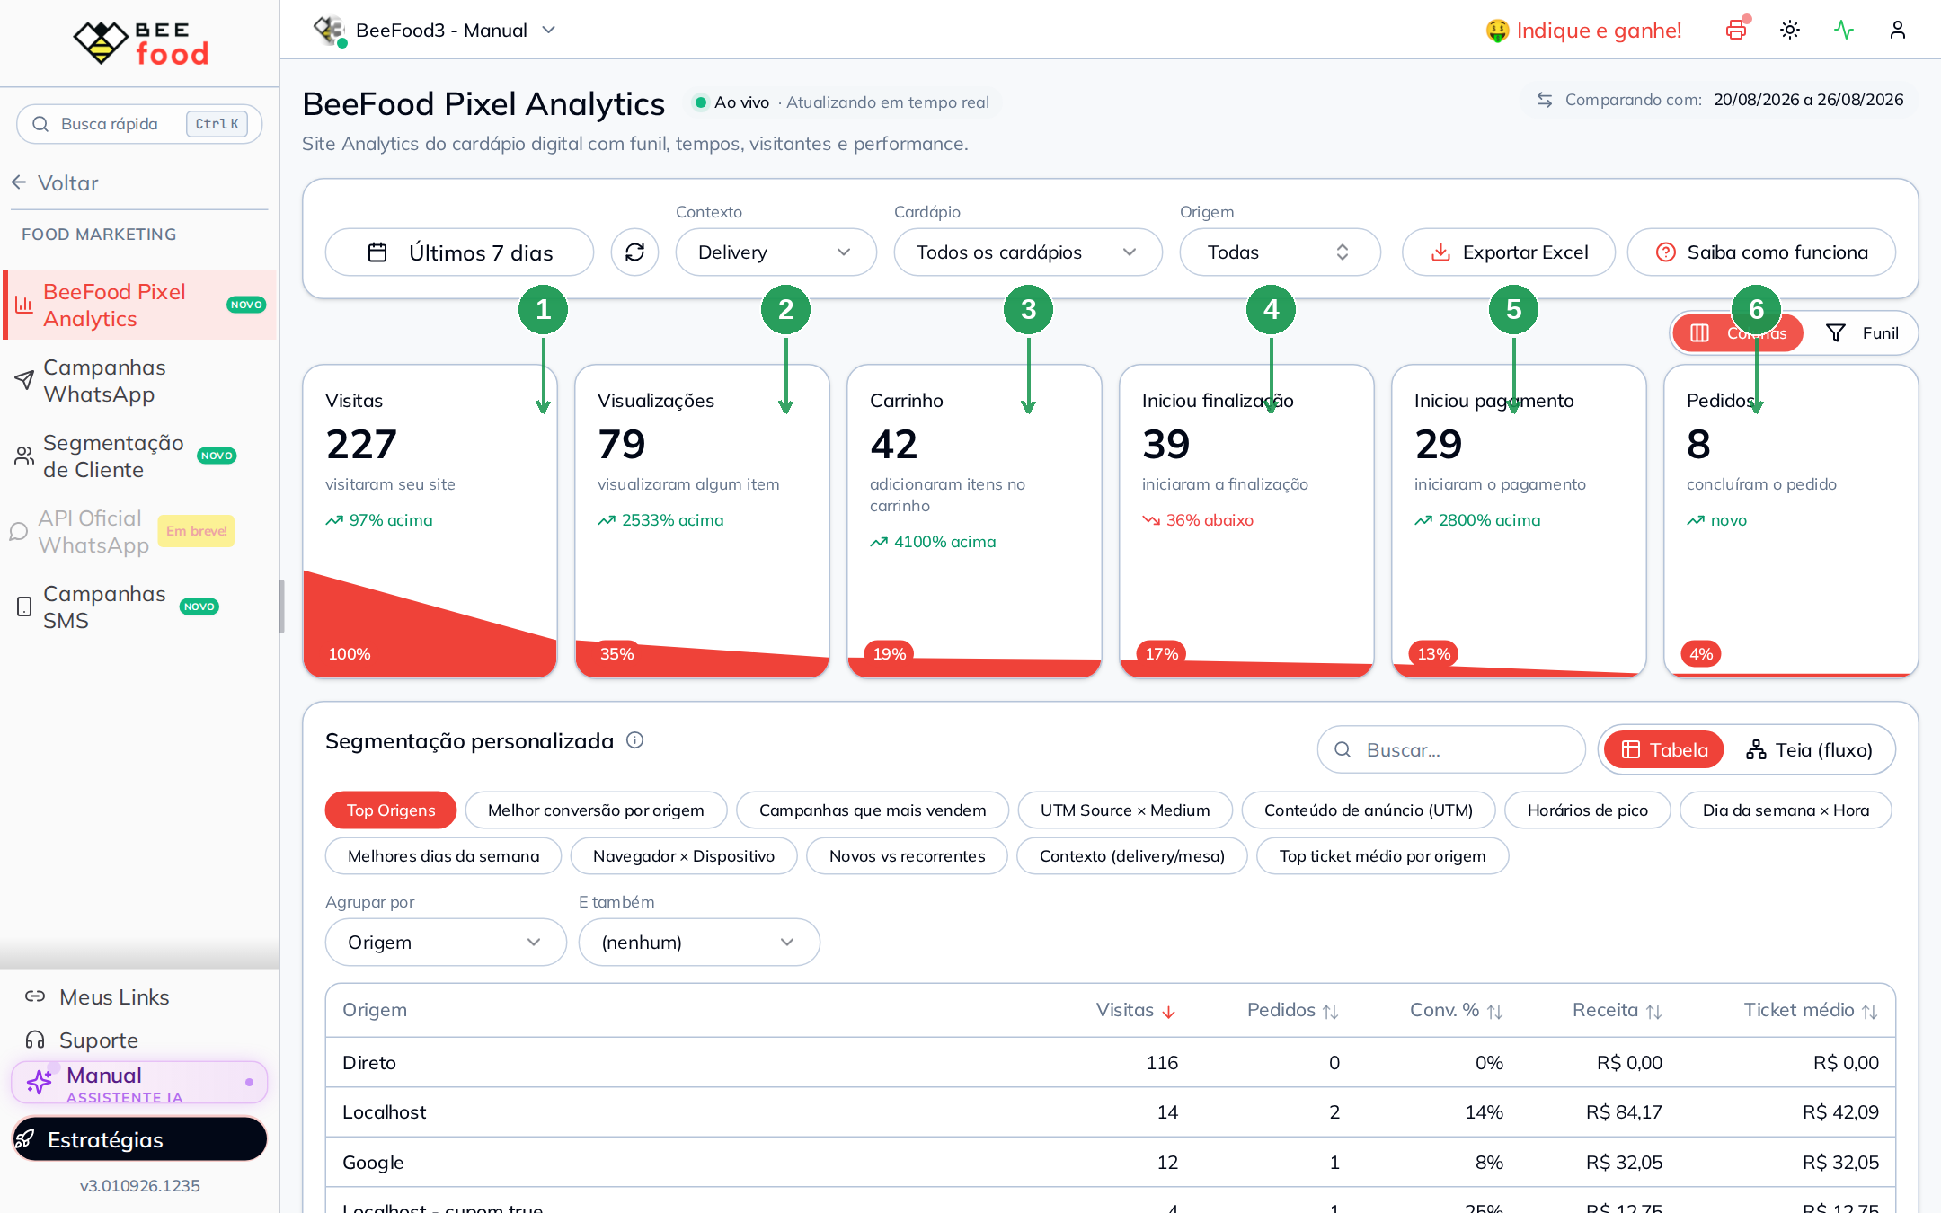This screenshot has width=1941, height=1213.
Task: Click the compare dates swap icon
Action: [x=1545, y=100]
